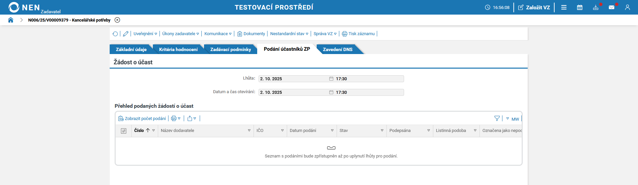Click the pencil edit icon
Viewport: 638px width, 185px height.
tap(126, 34)
